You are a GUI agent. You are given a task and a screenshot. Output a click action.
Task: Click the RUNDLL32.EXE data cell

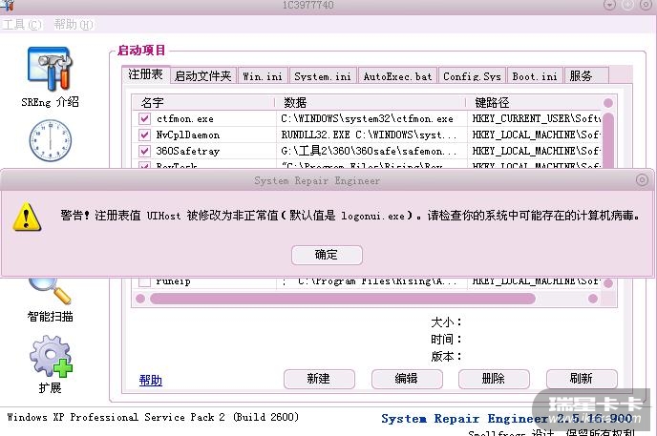tap(369, 135)
